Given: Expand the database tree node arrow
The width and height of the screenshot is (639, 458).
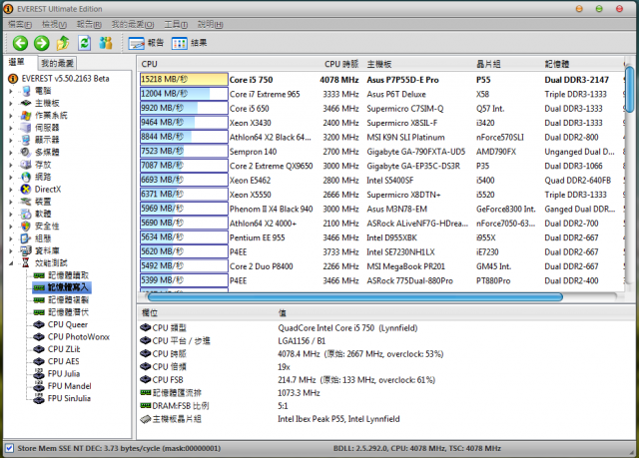Looking at the screenshot, I should click(x=11, y=250).
